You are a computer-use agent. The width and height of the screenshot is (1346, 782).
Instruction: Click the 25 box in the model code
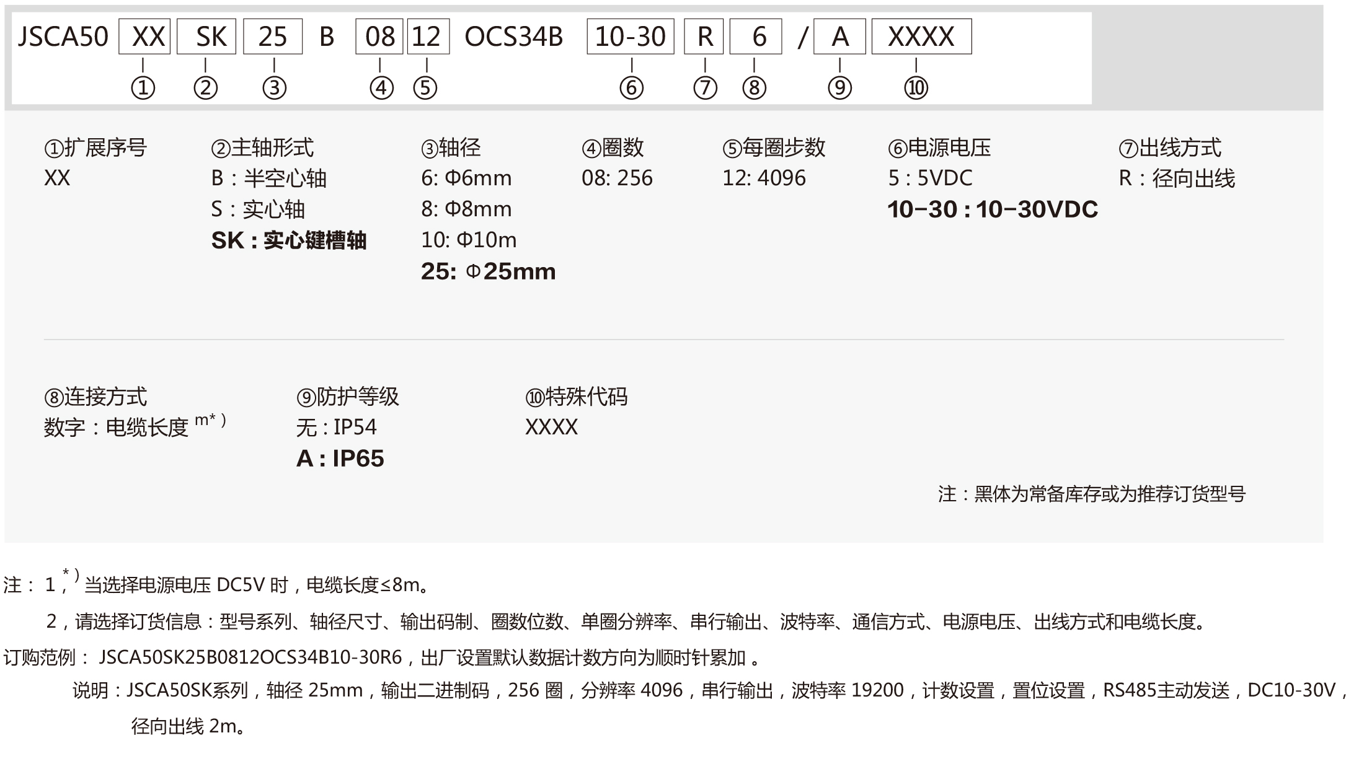click(273, 37)
